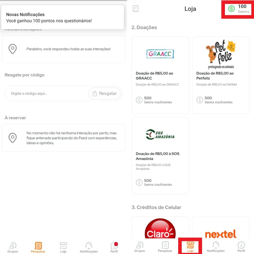Tap 'Doação de R$5,00 ao GRAACC' title
This screenshot has height=254, width=254.
(x=154, y=76)
